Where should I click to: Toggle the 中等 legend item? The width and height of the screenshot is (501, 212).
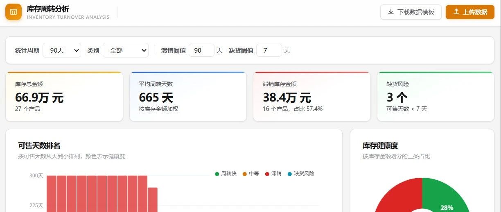tap(251, 174)
